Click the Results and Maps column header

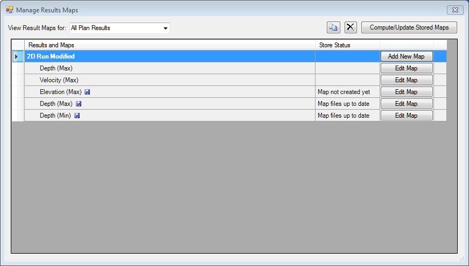click(x=51, y=45)
